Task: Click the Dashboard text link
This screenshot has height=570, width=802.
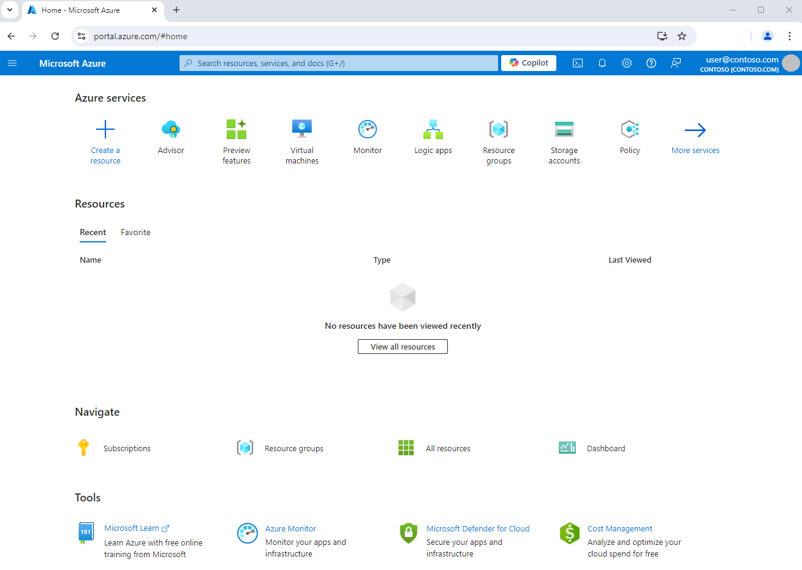Action: point(606,448)
